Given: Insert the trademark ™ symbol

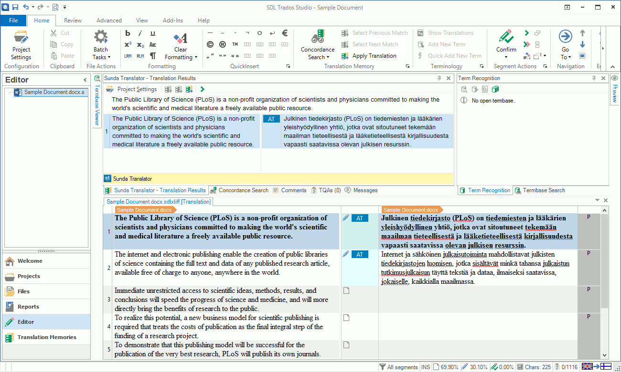Looking at the screenshot, I should pos(235,44).
